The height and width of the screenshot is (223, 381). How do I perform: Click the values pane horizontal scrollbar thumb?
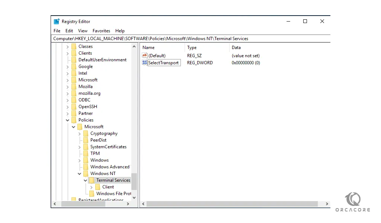pyautogui.click(x=232, y=204)
